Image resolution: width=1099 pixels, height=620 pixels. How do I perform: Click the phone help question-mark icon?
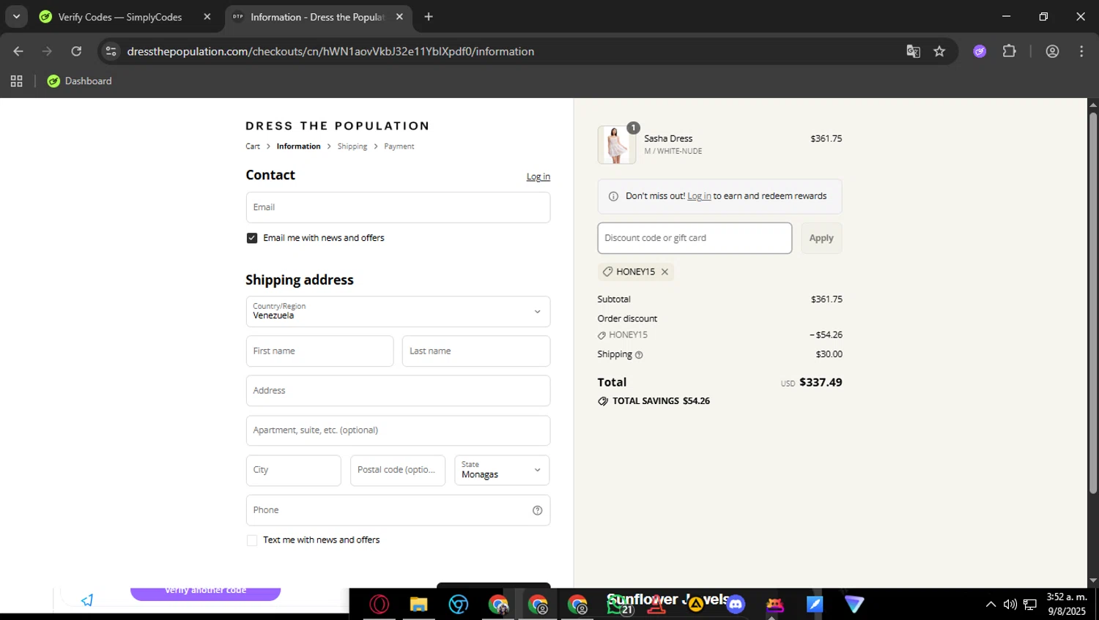[537, 510]
